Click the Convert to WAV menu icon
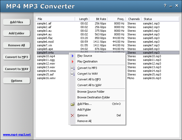 click(73, 74)
